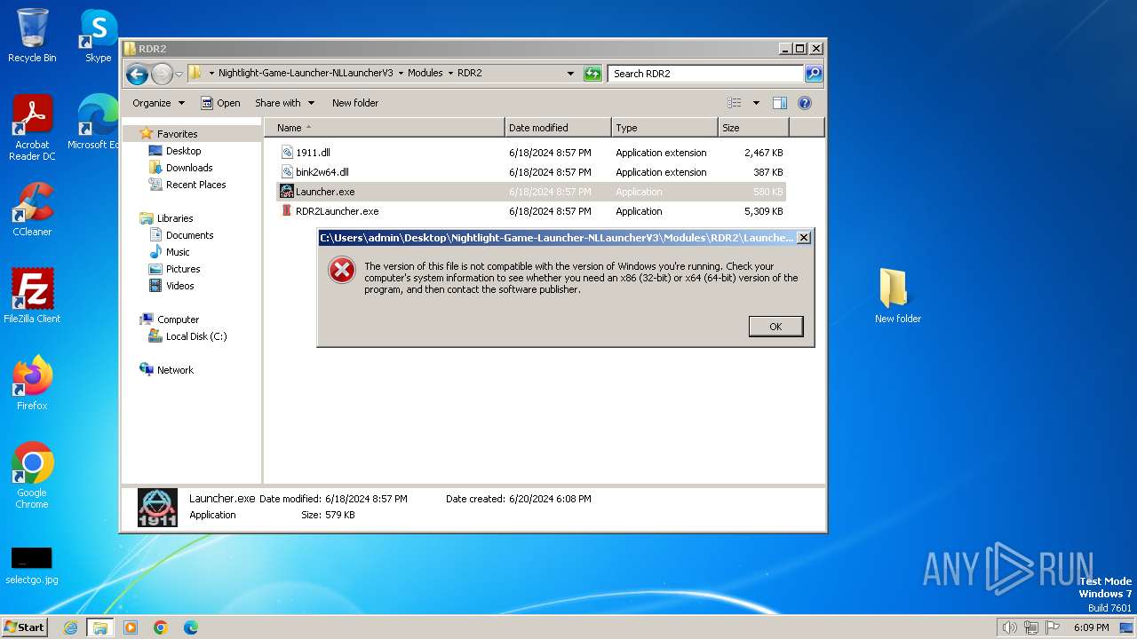The image size is (1137, 639).
Task: Click the Action Center flag tray icon
Action: tap(1053, 627)
